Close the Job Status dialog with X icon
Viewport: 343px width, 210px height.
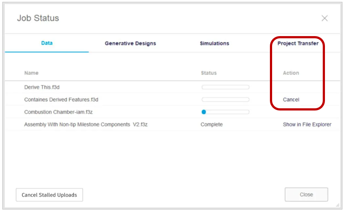point(325,18)
